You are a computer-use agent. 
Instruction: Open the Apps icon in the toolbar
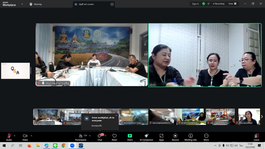161,136
